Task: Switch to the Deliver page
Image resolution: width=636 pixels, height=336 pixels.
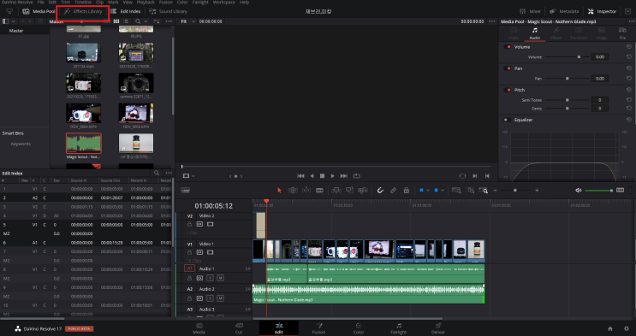Action: click(x=438, y=328)
